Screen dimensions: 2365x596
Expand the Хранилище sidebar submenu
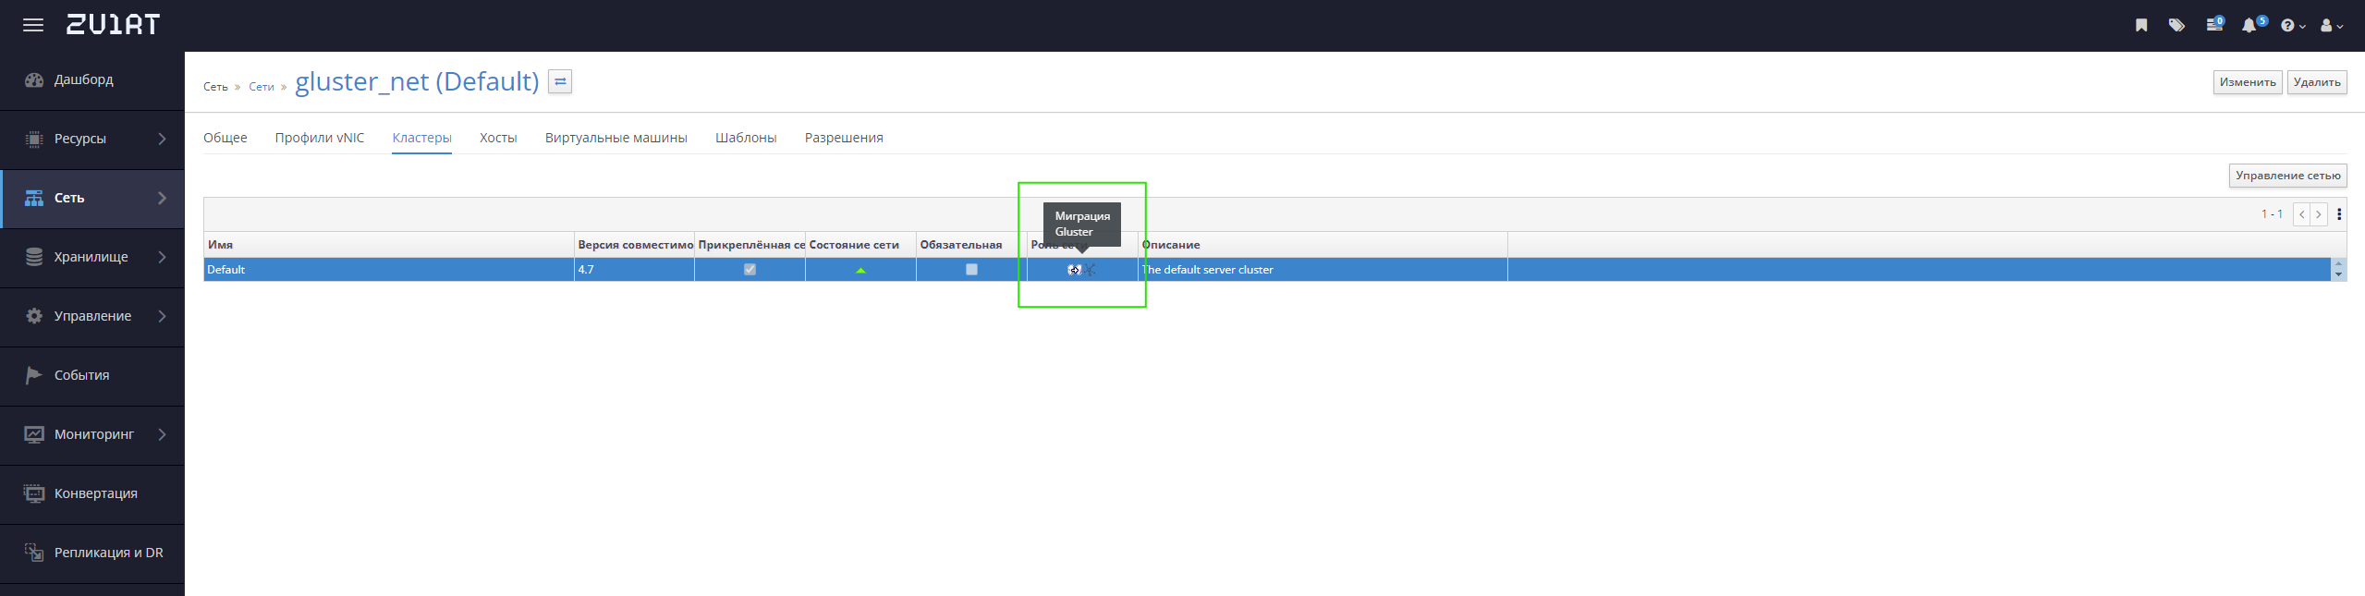pos(162,257)
